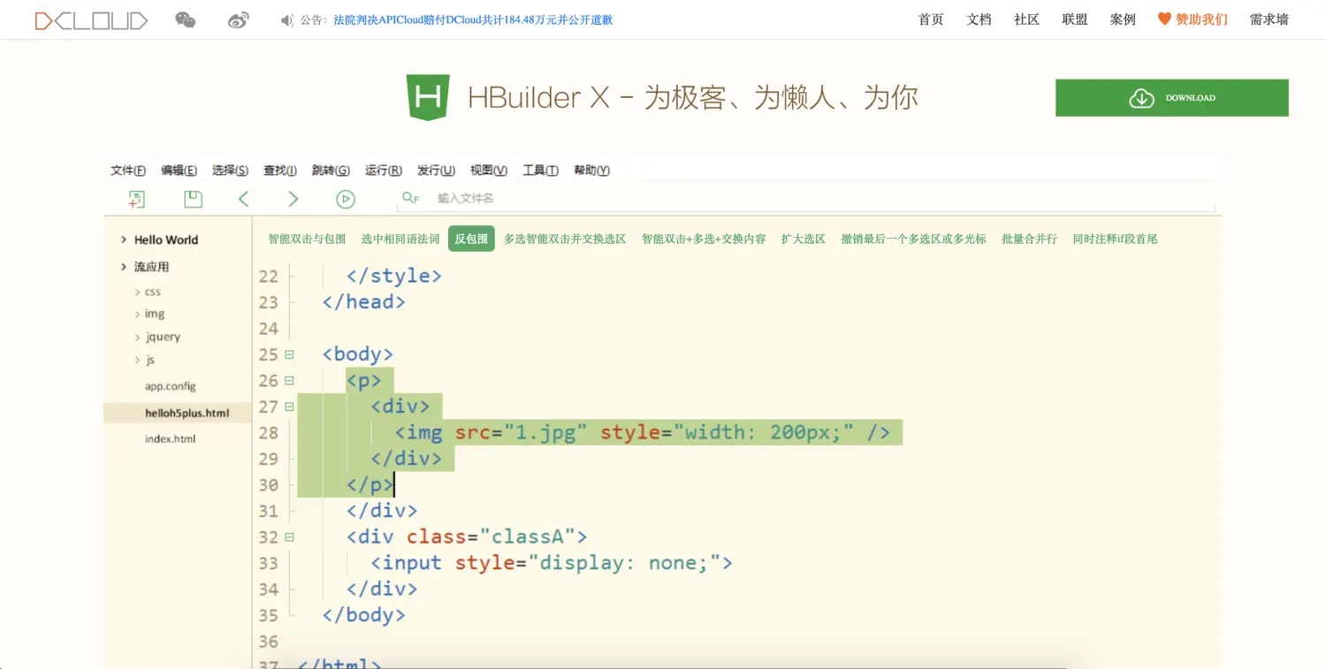Click the input tag on line 33
Screen dimensions: 1326x669
point(552,563)
